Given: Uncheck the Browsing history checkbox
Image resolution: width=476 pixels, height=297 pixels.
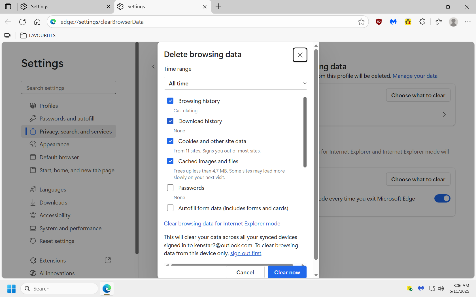Looking at the screenshot, I should (x=170, y=101).
